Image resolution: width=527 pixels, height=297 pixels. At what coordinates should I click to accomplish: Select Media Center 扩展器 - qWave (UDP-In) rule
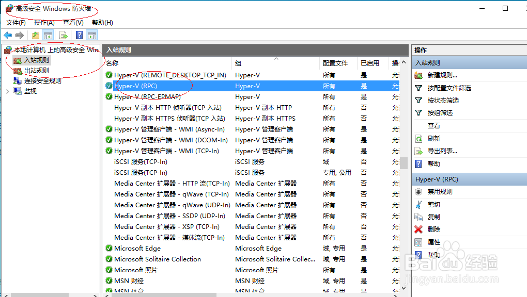(172, 205)
